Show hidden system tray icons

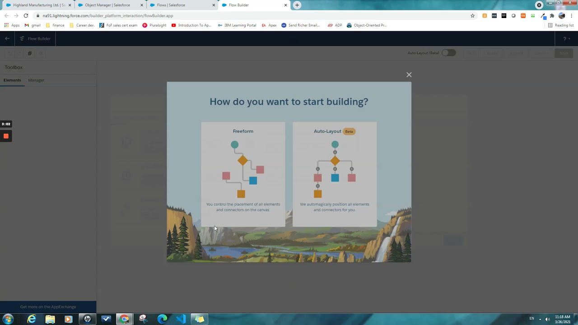coord(540,319)
